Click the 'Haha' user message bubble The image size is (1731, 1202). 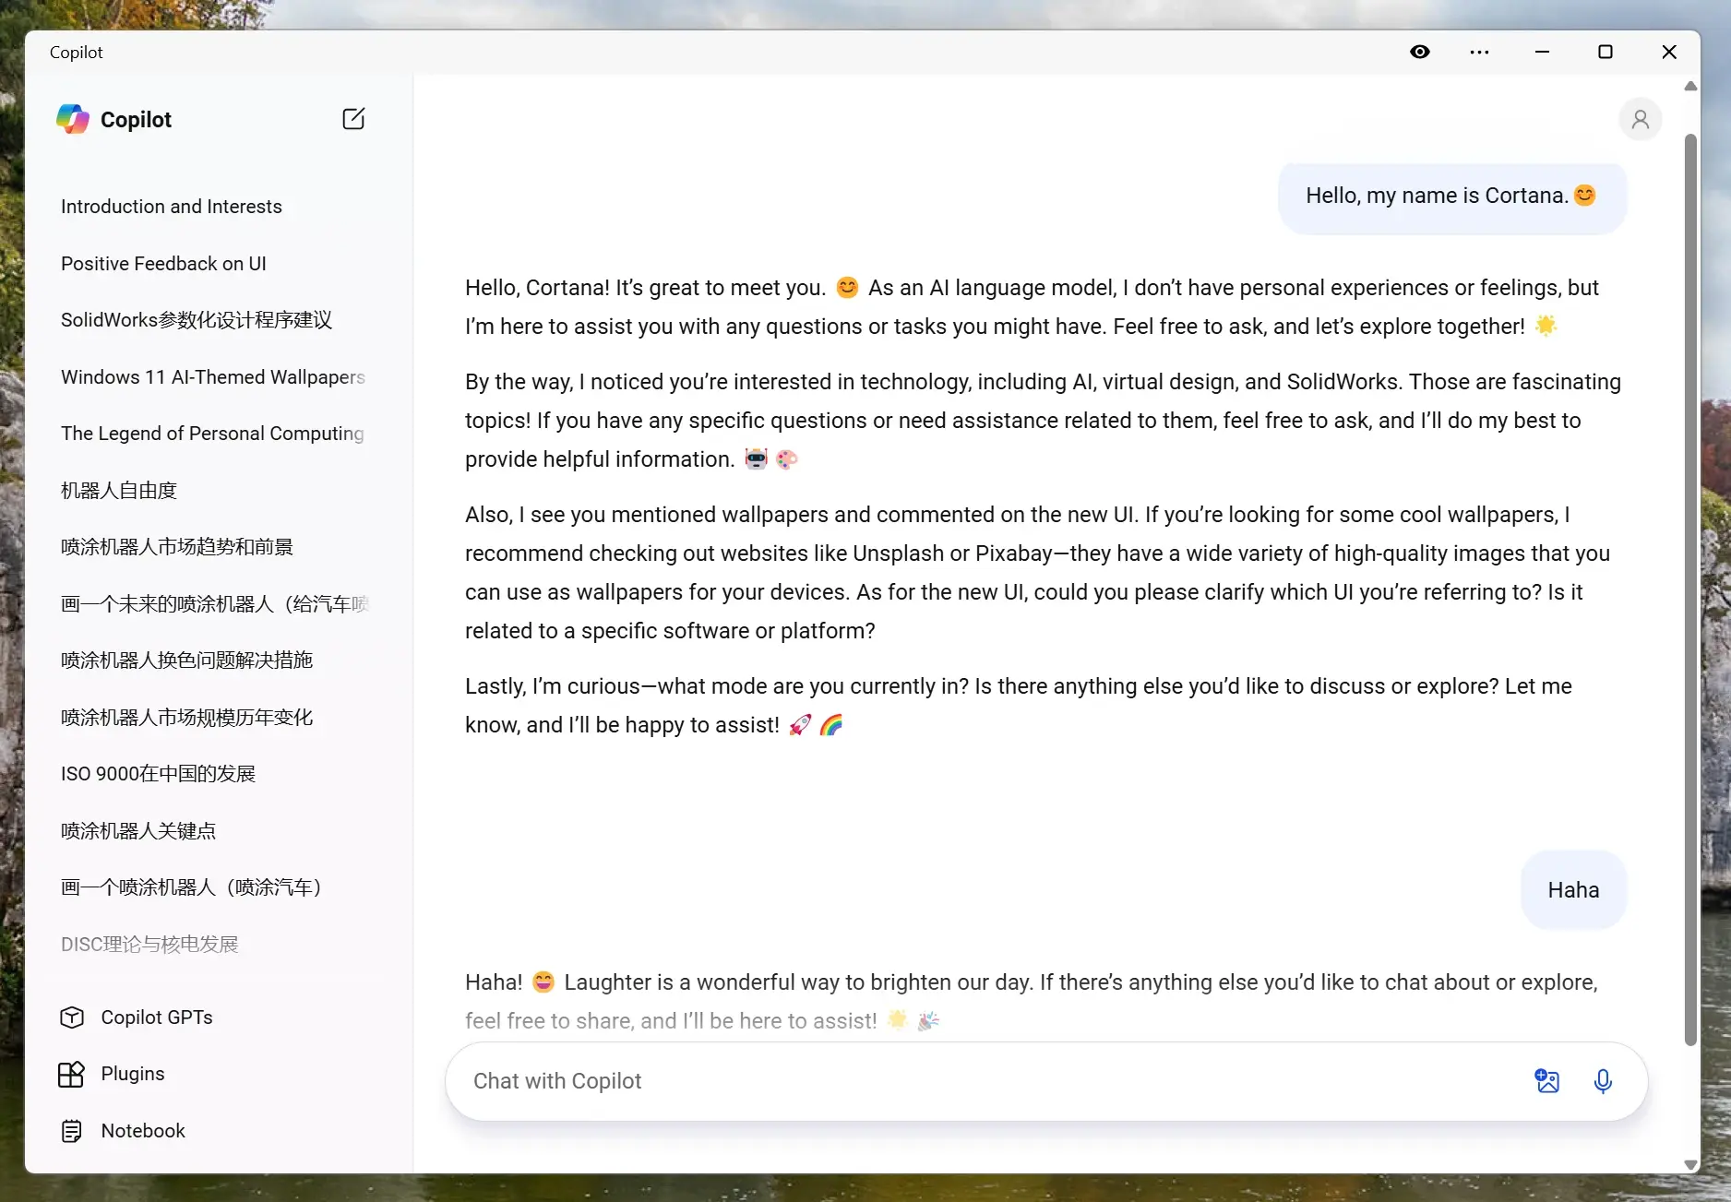1573,890
